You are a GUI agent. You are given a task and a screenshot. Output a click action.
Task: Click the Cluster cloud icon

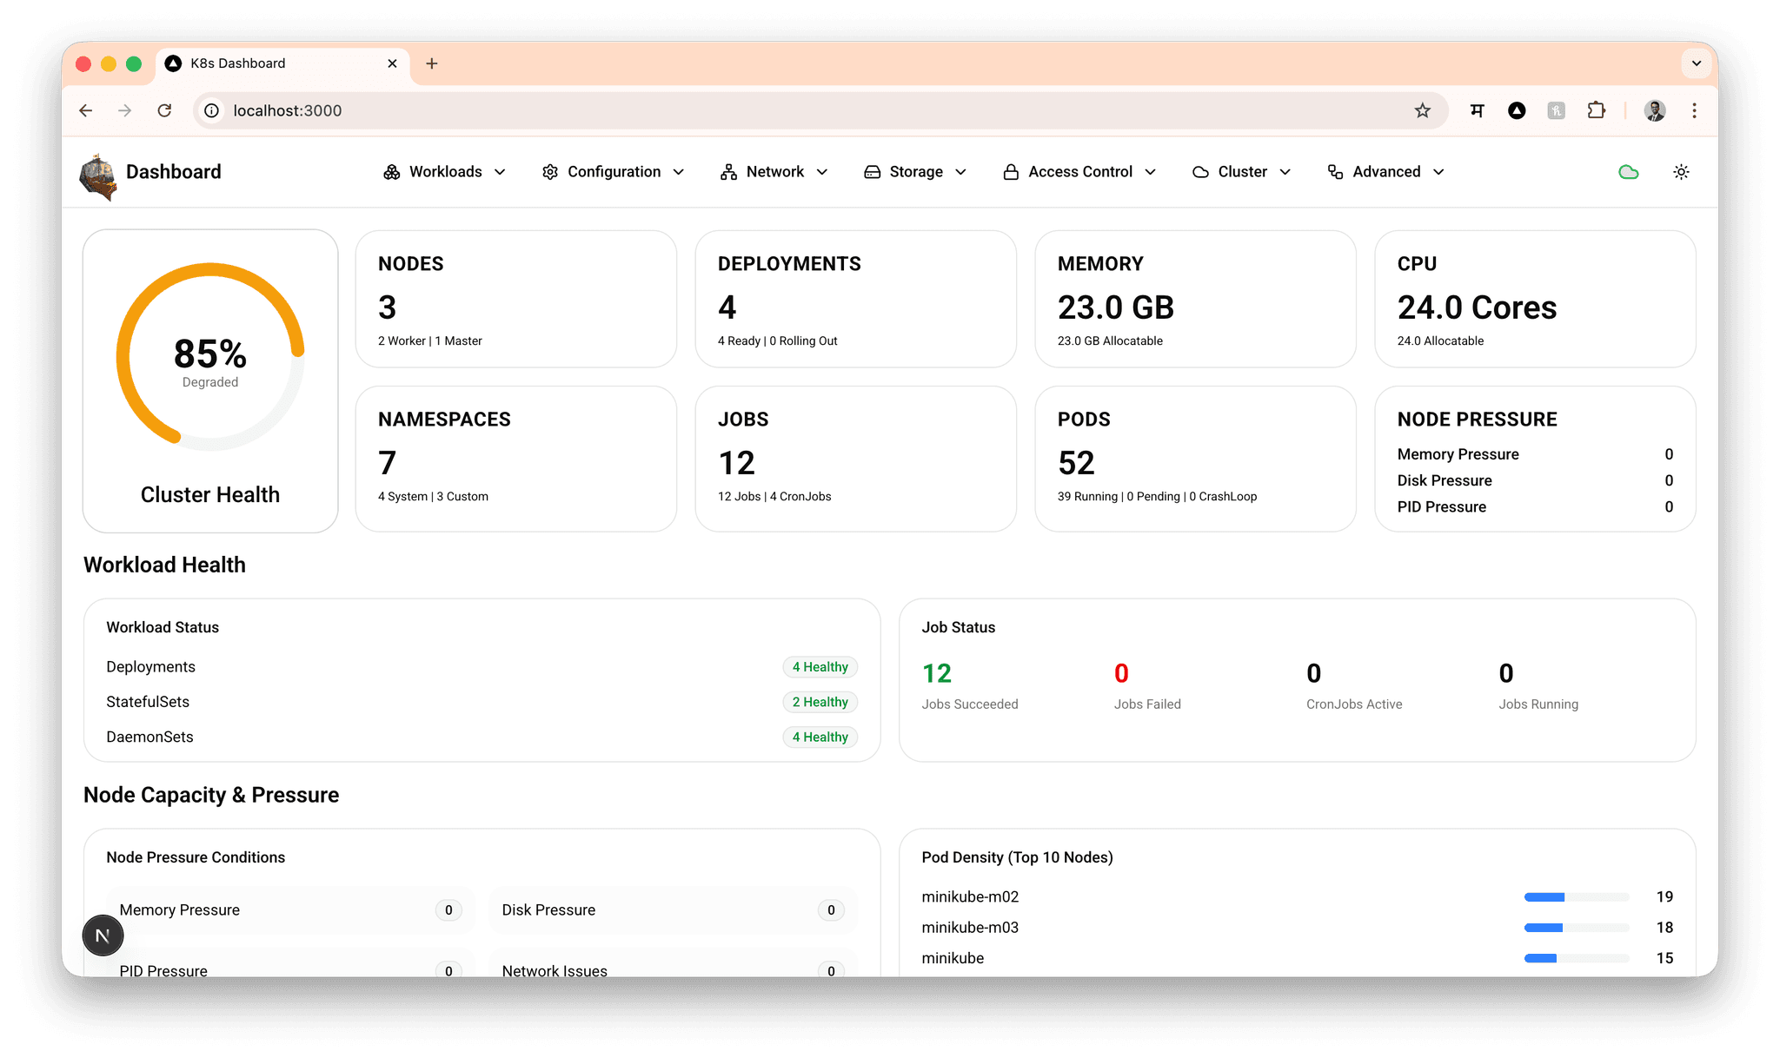tap(1200, 172)
